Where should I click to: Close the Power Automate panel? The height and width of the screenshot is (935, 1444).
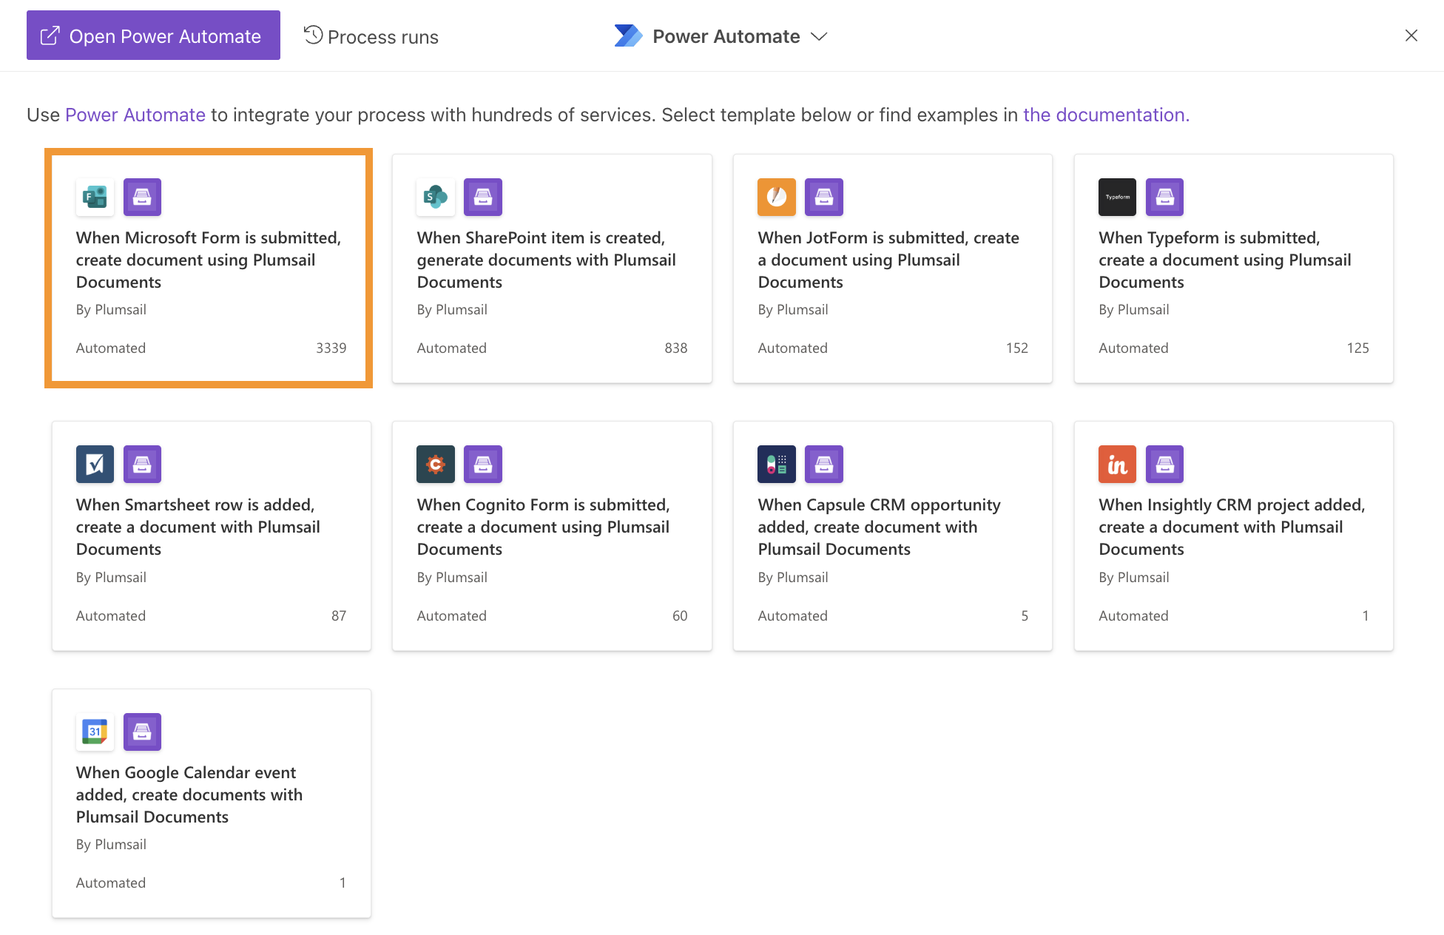point(1411,36)
